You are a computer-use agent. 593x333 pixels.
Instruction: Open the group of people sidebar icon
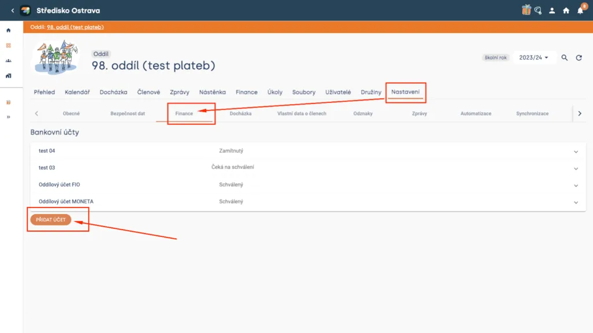point(8,60)
